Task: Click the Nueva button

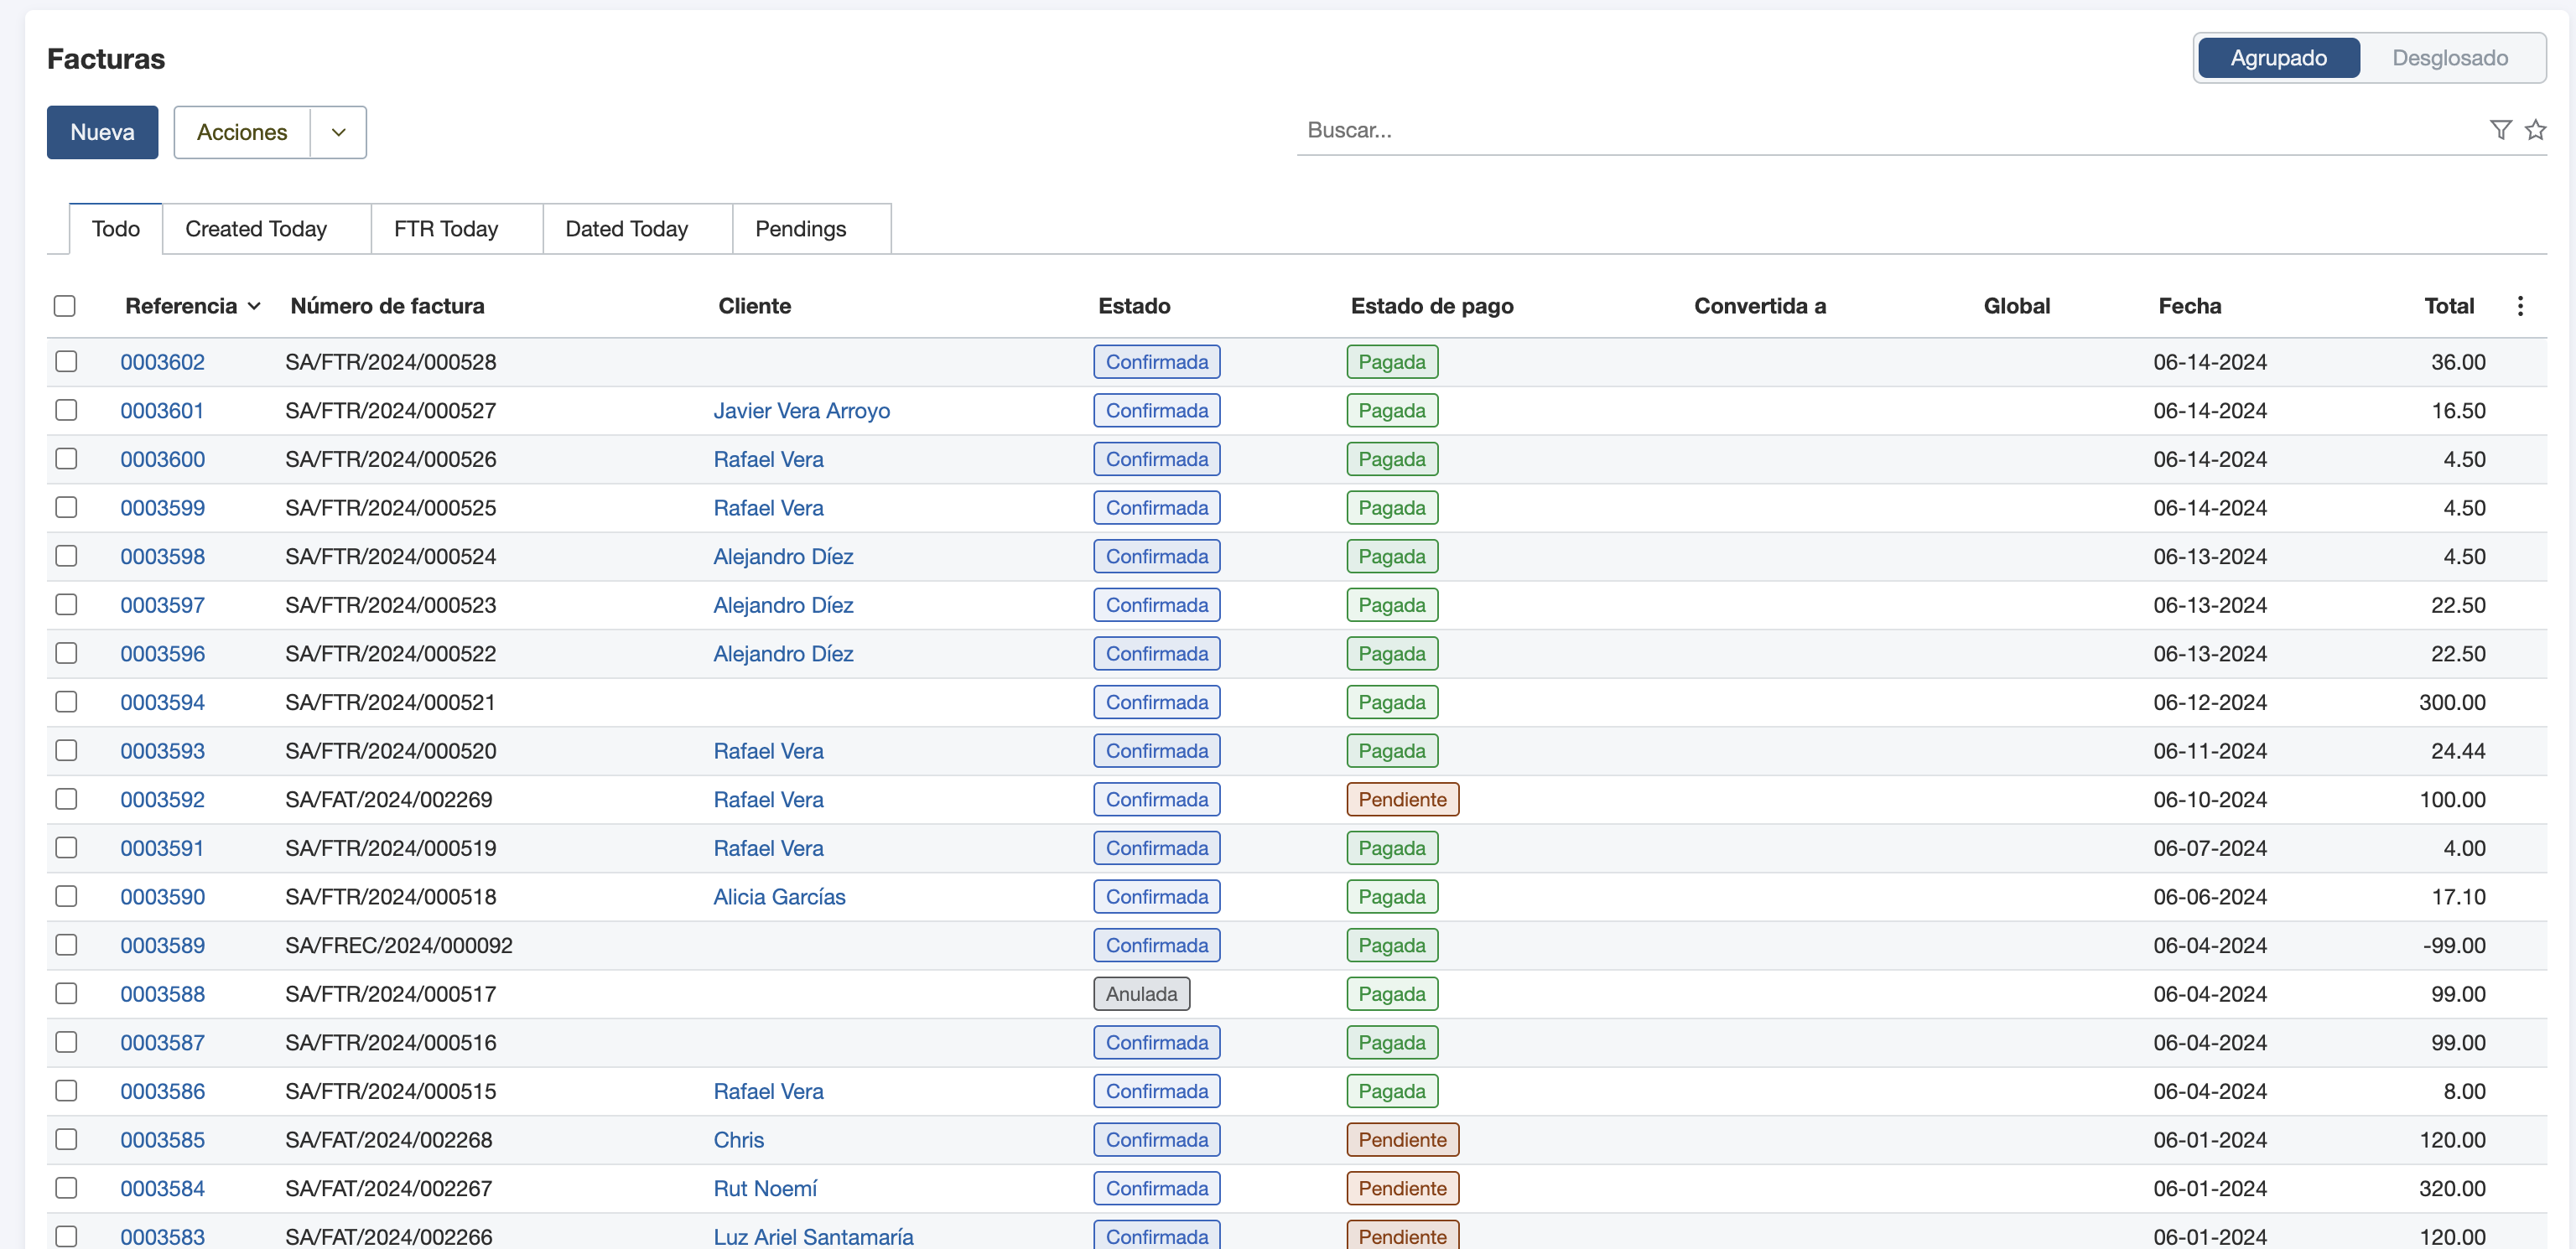Action: click(102, 132)
